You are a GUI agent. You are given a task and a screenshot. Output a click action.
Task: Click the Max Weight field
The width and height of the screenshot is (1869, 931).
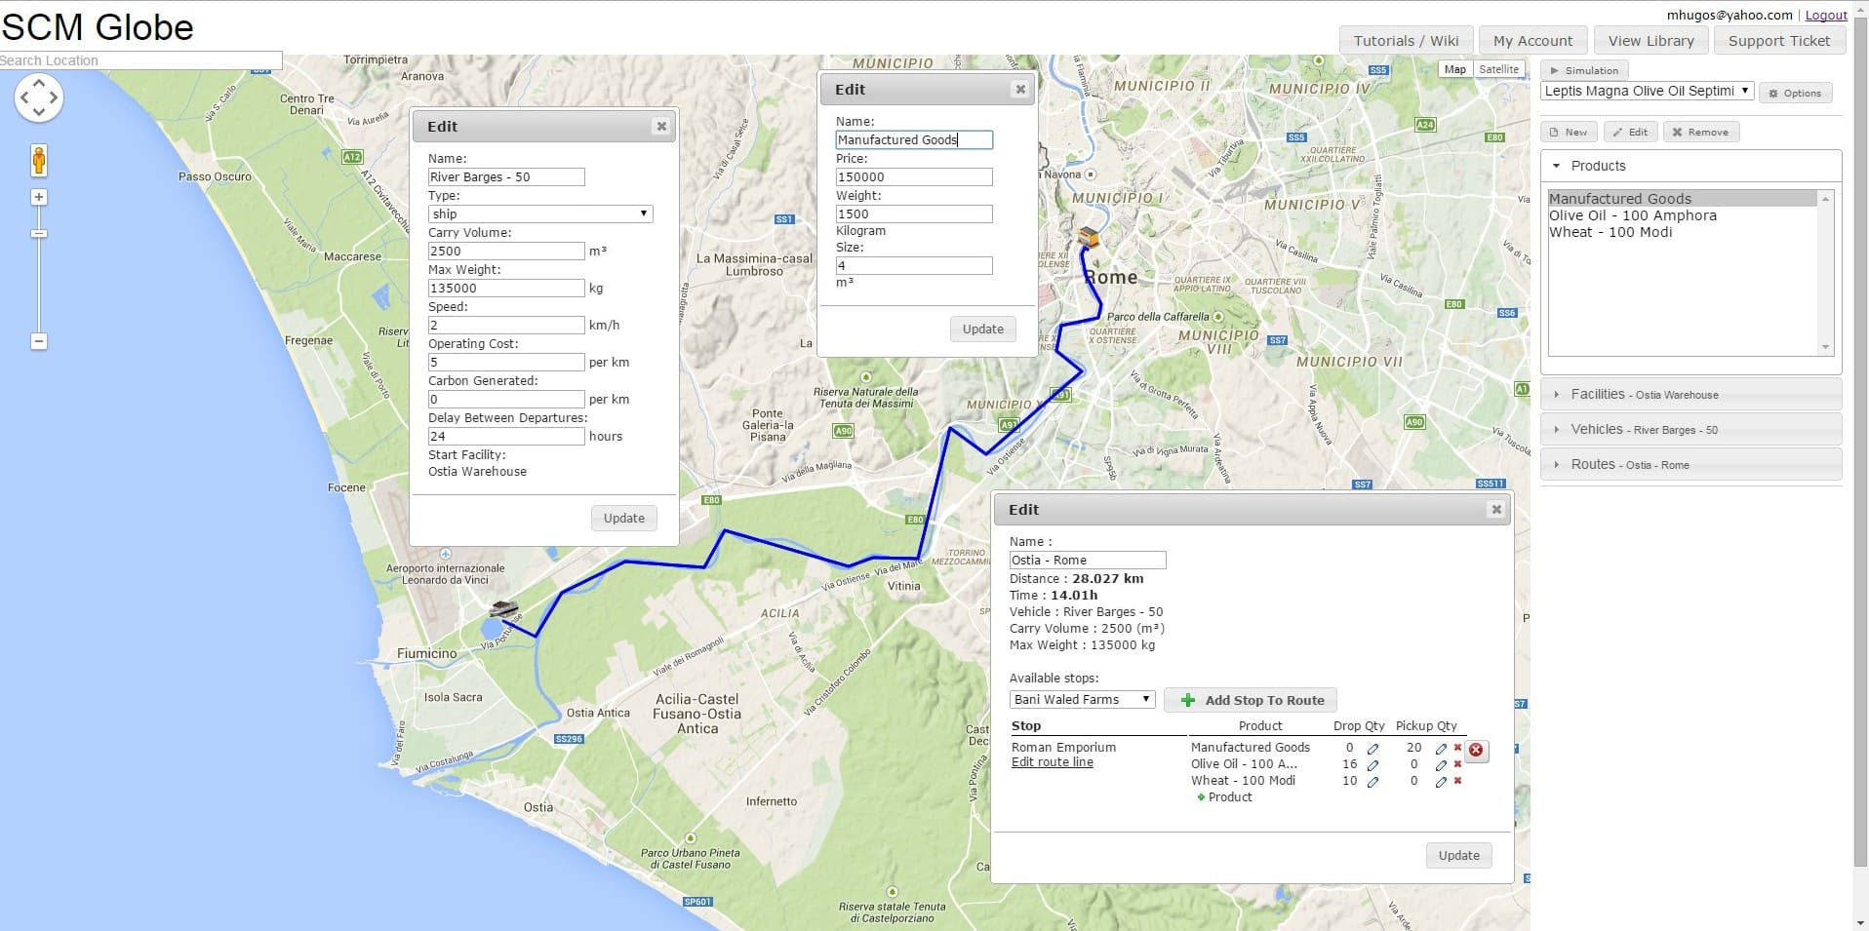coord(506,288)
